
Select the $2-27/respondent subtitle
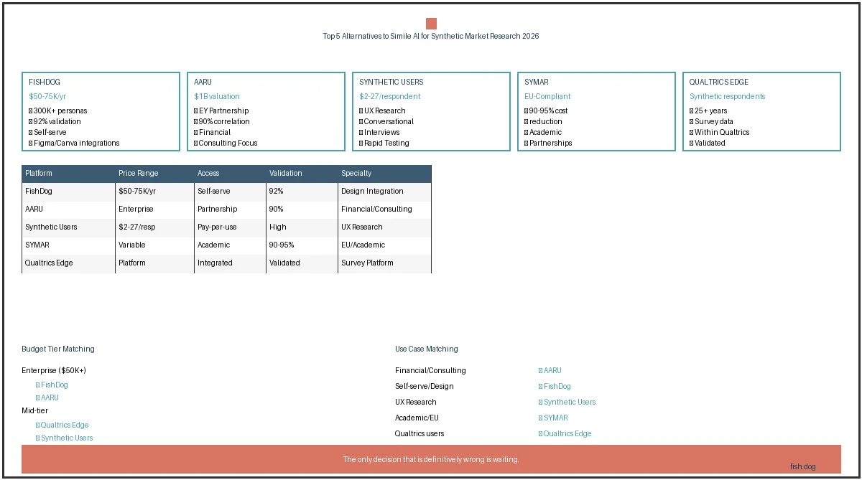(390, 96)
